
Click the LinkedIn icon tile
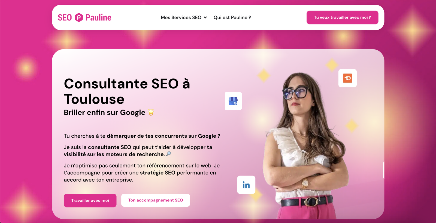(246, 185)
